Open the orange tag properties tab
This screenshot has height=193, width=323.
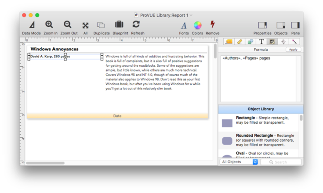[x=229, y=42]
